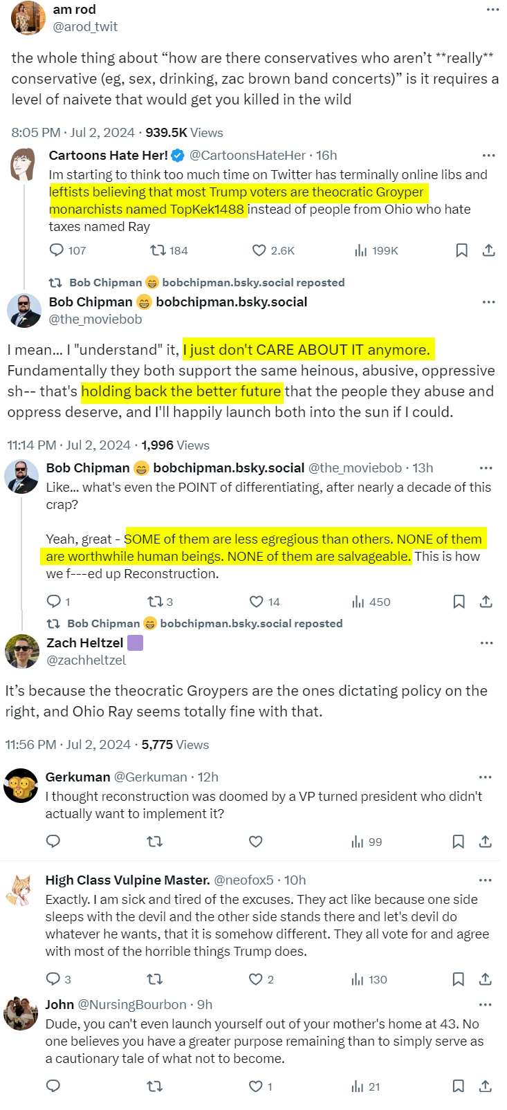Share John's reply tweet

point(486,1086)
